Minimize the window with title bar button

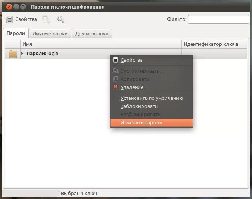(x=16, y=7)
